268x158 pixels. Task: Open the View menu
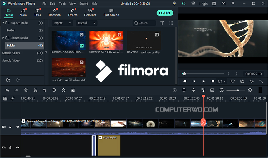[73, 4]
